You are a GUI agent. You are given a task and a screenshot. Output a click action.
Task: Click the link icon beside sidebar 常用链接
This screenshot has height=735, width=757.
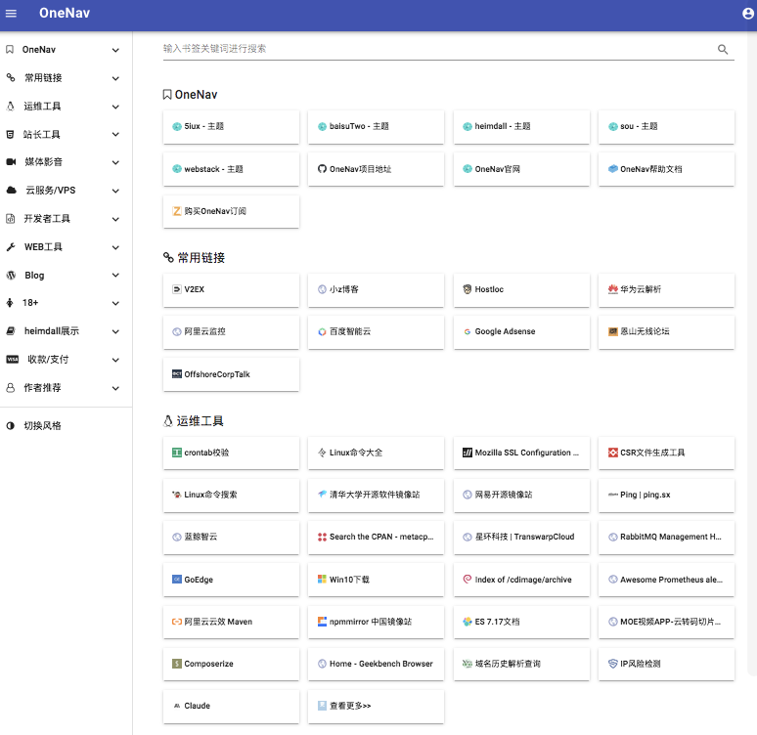coord(11,77)
